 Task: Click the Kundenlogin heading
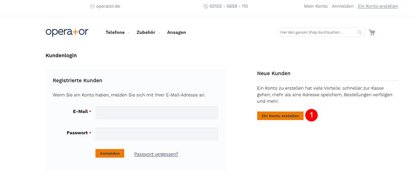coord(61,56)
